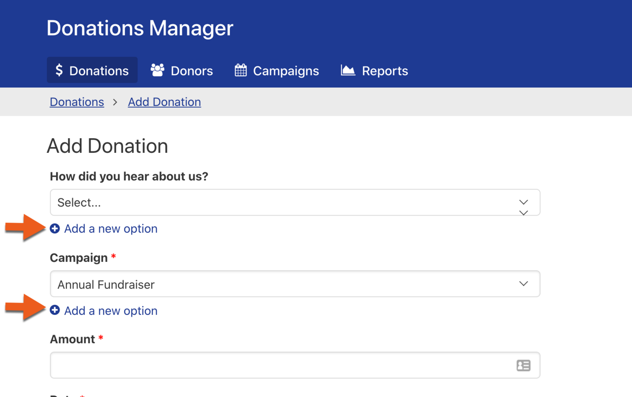Open the Reports tab

[x=385, y=71]
